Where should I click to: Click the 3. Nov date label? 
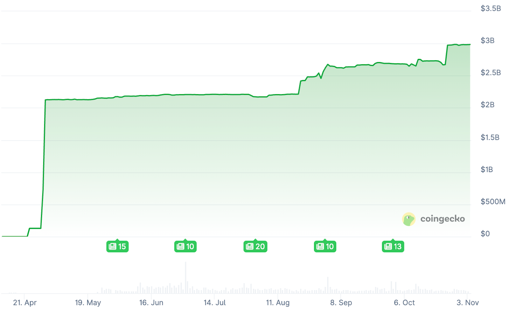(468, 303)
